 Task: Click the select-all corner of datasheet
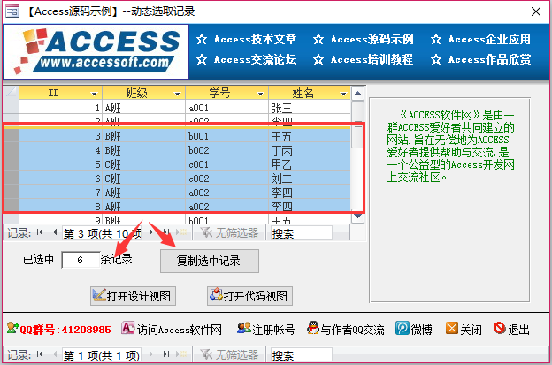pyautogui.click(x=11, y=93)
